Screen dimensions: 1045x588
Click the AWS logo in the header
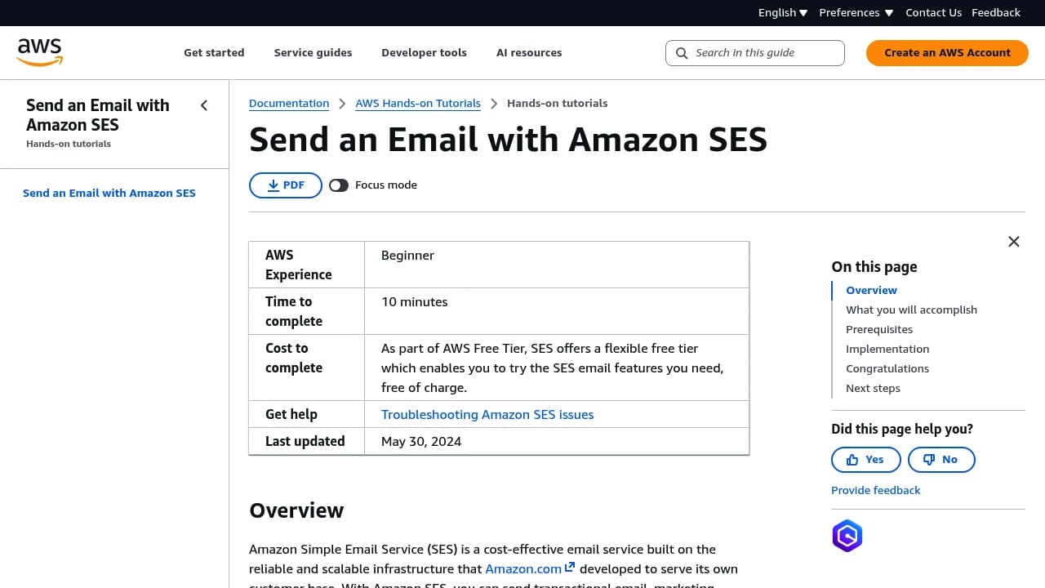(x=39, y=51)
